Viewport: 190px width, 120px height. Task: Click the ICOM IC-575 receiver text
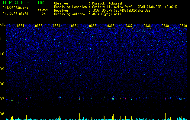121,10
